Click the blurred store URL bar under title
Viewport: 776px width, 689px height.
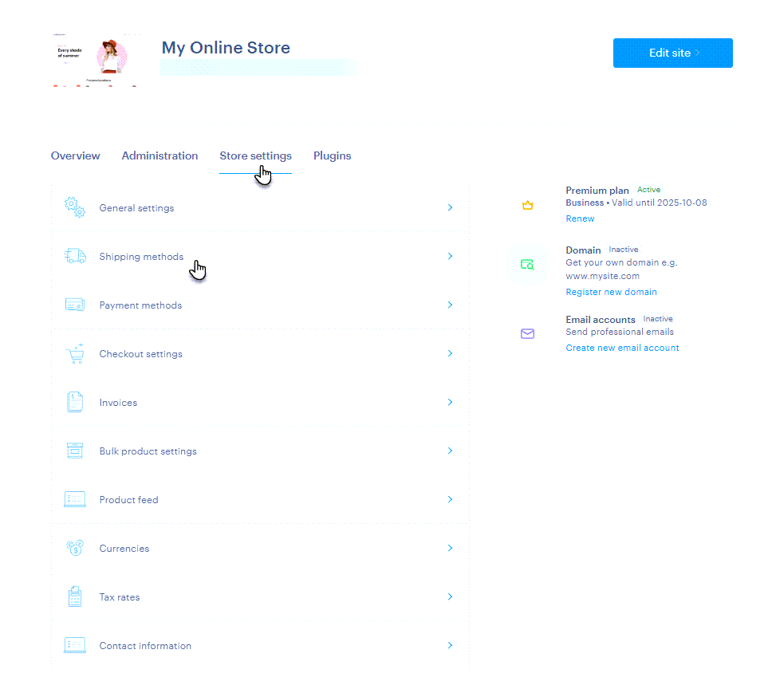click(259, 68)
